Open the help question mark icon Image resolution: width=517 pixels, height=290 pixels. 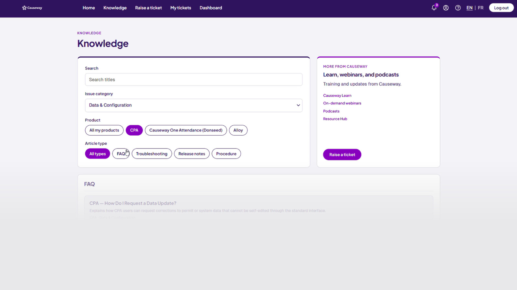[458, 8]
